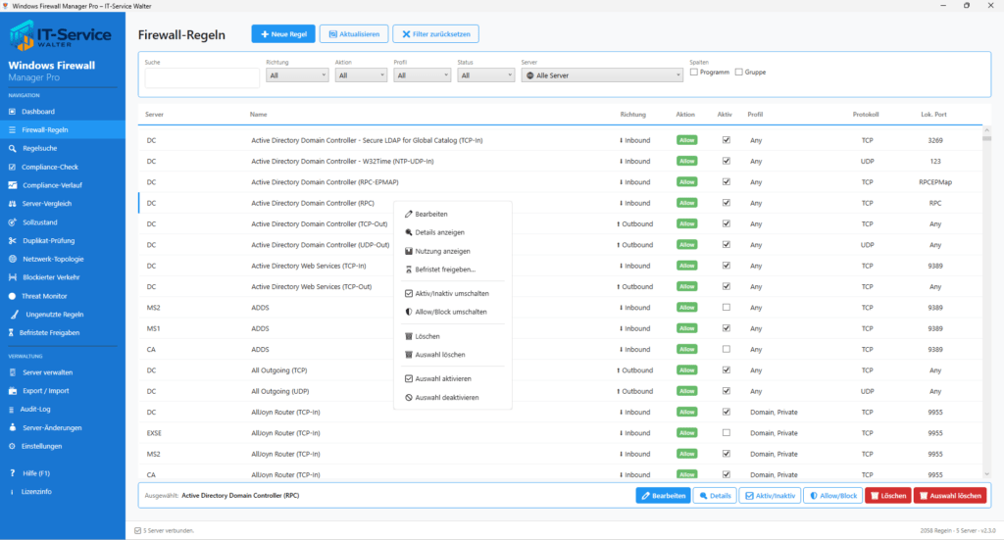1004x540 pixels.
Task: Open the Blockierter Verkehr icon
Action: coord(12,277)
